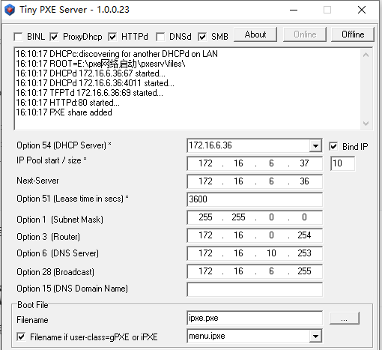This screenshot has height=350, width=382.
Task: Click the Lease time field showing 3600
Action: pos(255,199)
